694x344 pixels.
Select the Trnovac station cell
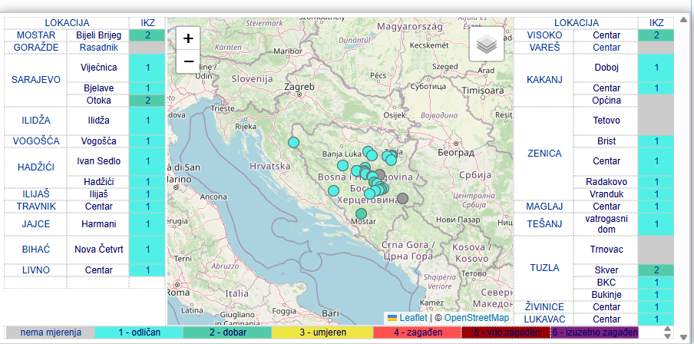pyautogui.click(x=606, y=250)
